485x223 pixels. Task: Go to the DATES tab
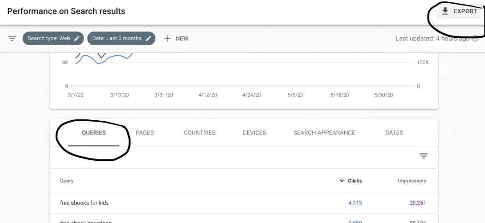394,133
